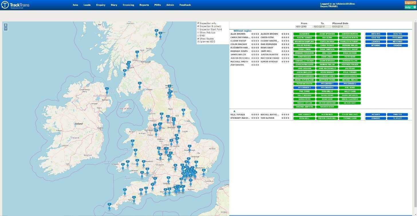The height and width of the screenshot is (216, 417).
Task: Tick the Inspector Start Point checkbox
Action: coord(198,29)
